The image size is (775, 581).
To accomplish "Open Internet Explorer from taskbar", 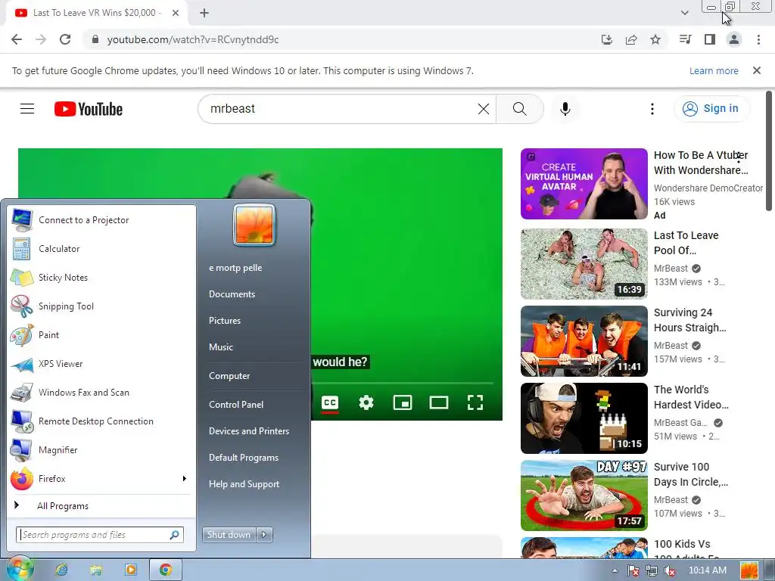I will coord(61,570).
